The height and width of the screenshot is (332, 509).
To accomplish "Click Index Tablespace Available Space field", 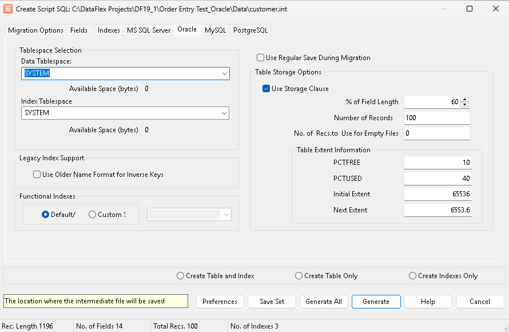I will (186, 130).
